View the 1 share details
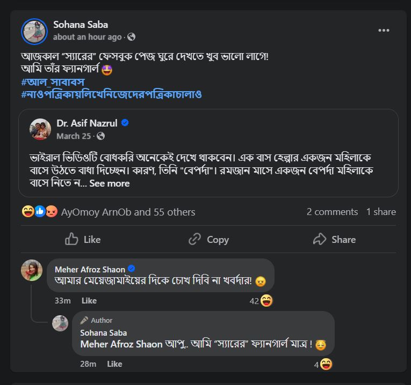 tap(381, 212)
